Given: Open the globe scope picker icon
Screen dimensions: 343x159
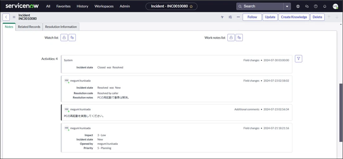Looking at the screenshot, I should click(298, 6).
